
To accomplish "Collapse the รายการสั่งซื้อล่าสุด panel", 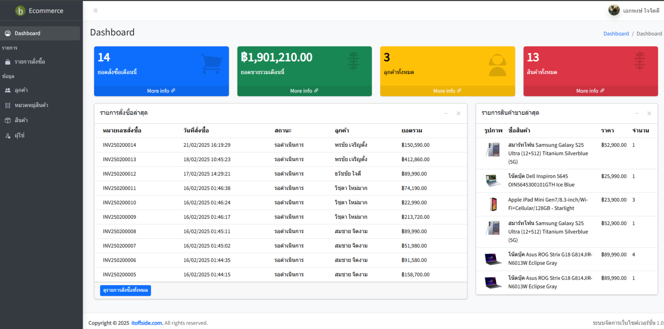I will pos(446,113).
